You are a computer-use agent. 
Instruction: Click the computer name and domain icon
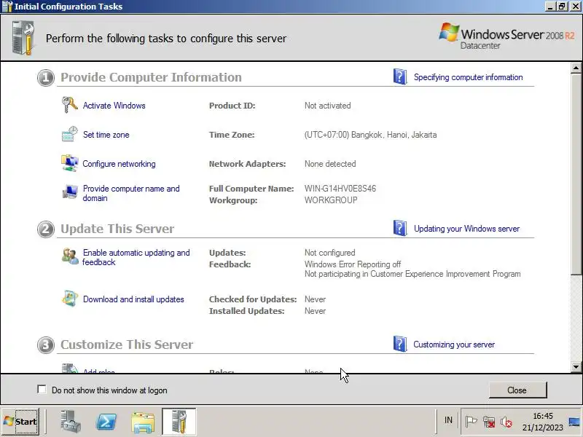(69, 192)
